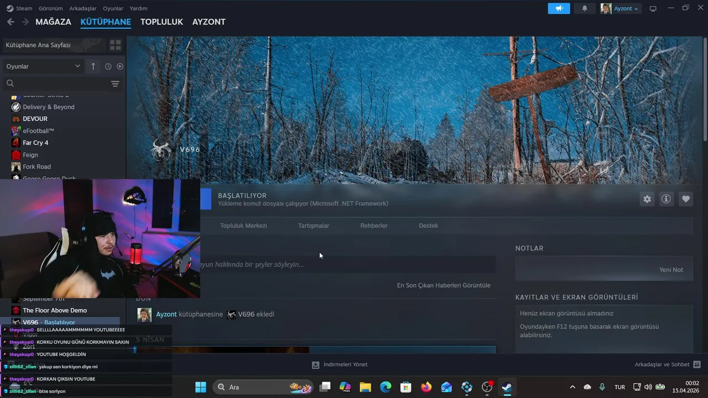Click the main page vertical scrollbar

[x=705, y=88]
